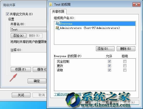Click the folder icon in Test permissions title bar
Image resolution: width=143 pixels, height=109 pixels.
pos(51,4)
